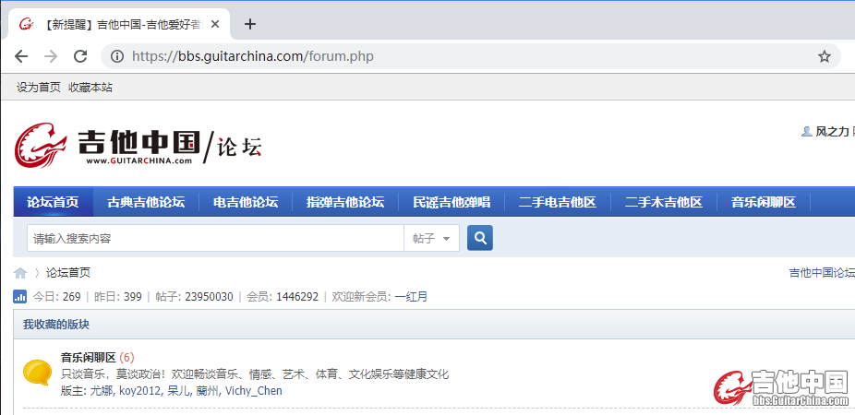Open the 音乐闲聊区 forum title link
This screenshot has height=415, width=855.
[x=88, y=357]
